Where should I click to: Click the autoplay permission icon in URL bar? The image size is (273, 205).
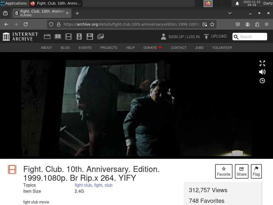(205, 24)
